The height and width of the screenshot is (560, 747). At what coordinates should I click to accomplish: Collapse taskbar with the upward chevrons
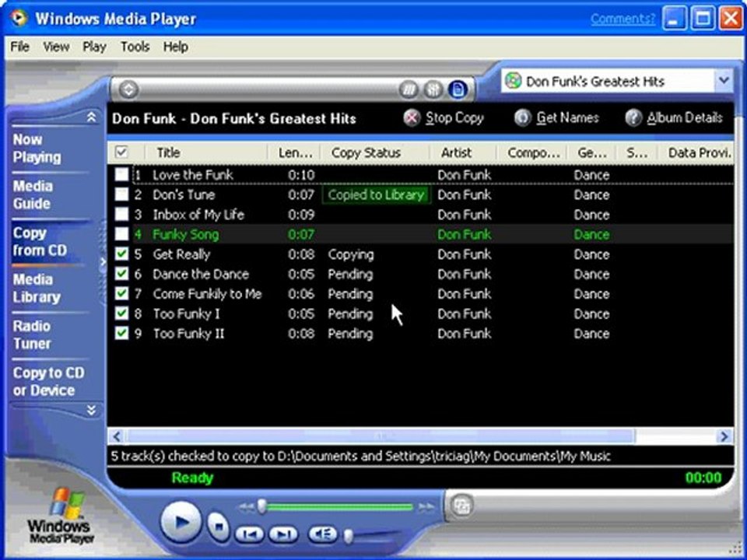(x=92, y=117)
